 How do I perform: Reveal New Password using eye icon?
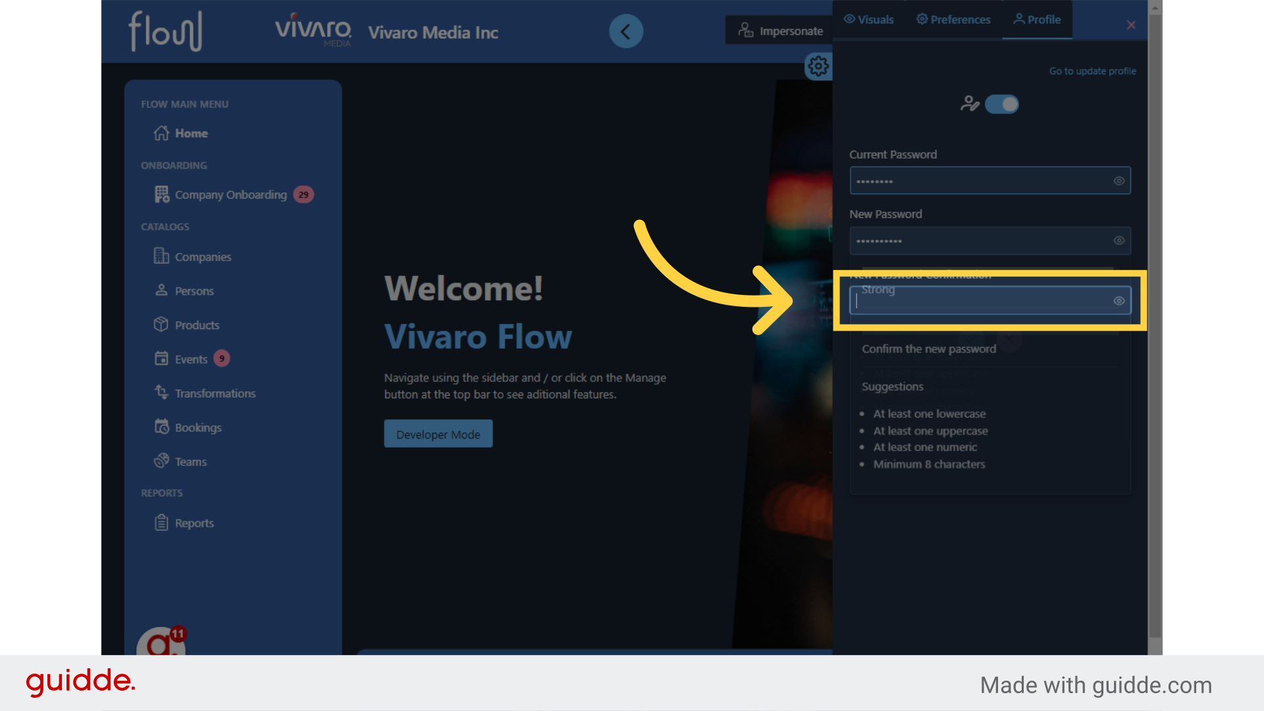tap(1119, 241)
